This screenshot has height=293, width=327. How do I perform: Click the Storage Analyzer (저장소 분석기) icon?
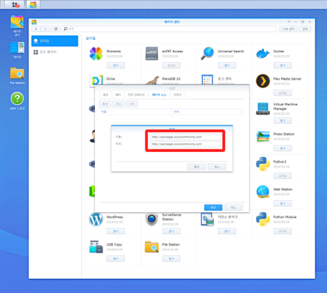(x=207, y=219)
